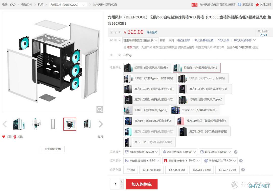Increase quantity with plus stepper
The height and width of the screenshot is (191, 273).
click(x=122, y=182)
